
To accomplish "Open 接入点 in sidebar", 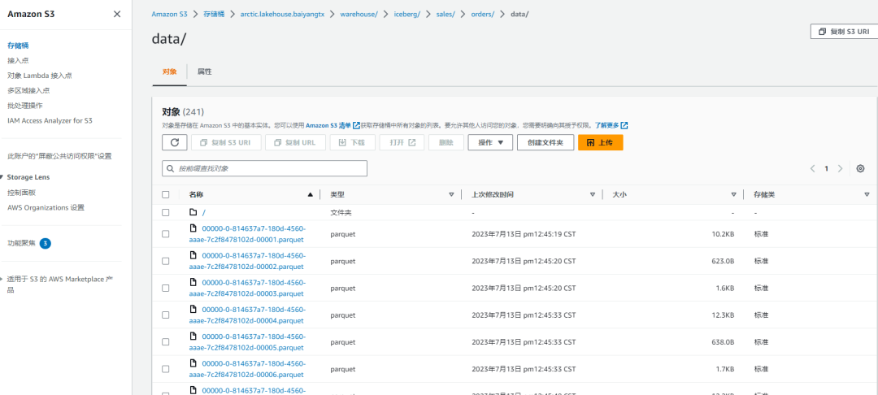I will pyautogui.click(x=18, y=60).
